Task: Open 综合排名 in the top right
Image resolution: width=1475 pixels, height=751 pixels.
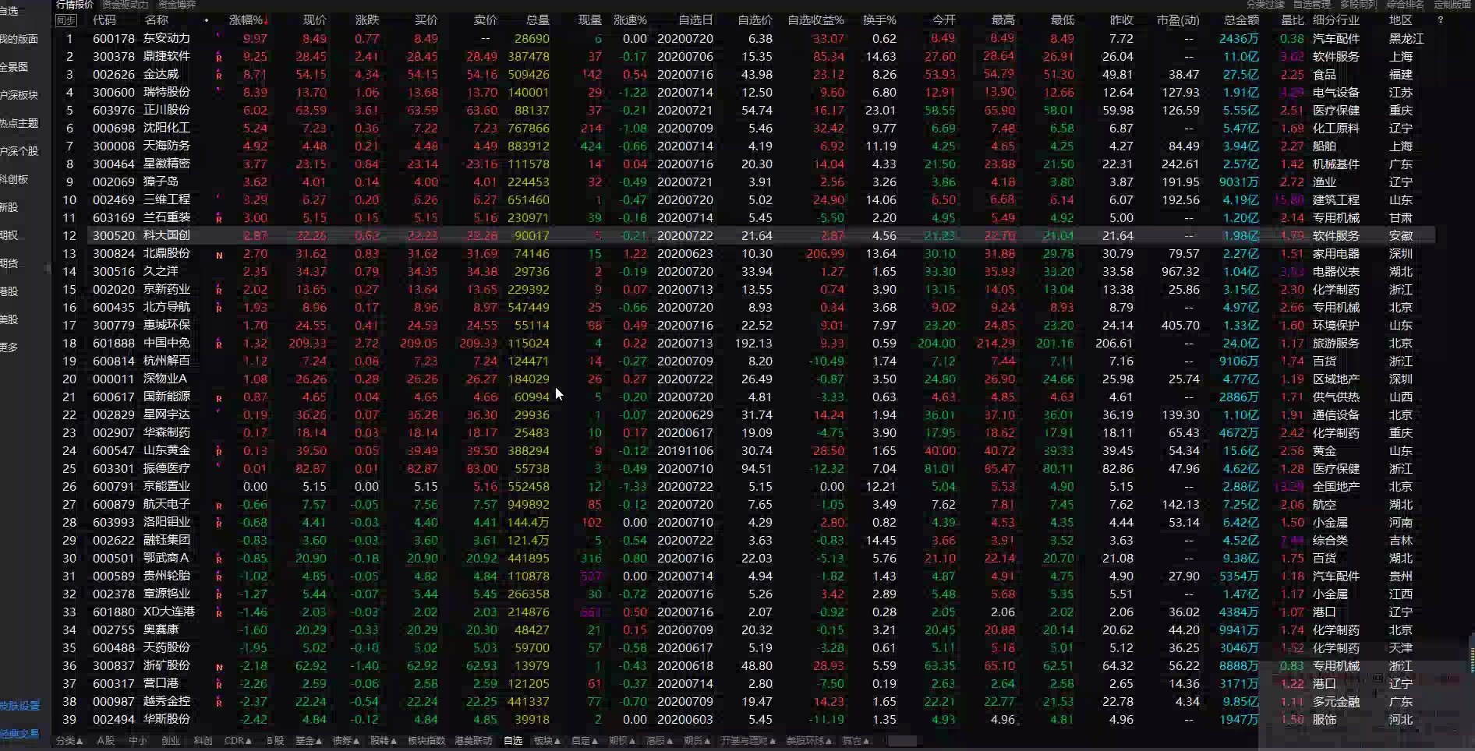Action: pyautogui.click(x=1406, y=5)
